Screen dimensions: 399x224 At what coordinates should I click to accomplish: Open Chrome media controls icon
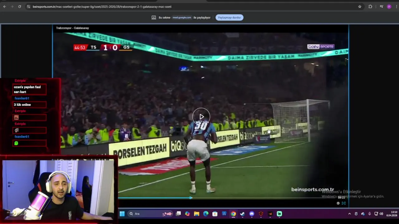point(381,7)
